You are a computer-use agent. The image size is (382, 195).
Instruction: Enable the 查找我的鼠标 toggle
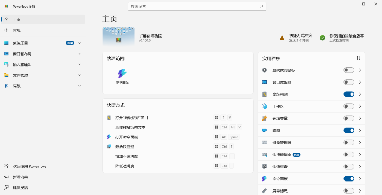pyautogui.click(x=349, y=70)
